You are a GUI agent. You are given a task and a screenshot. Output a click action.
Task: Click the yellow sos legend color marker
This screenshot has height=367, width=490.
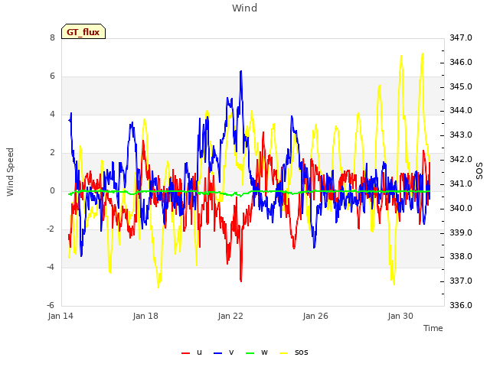point(283,353)
